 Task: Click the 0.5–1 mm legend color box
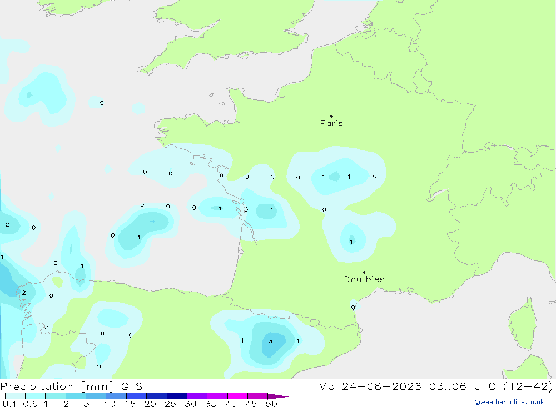pyautogui.click(x=35, y=396)
